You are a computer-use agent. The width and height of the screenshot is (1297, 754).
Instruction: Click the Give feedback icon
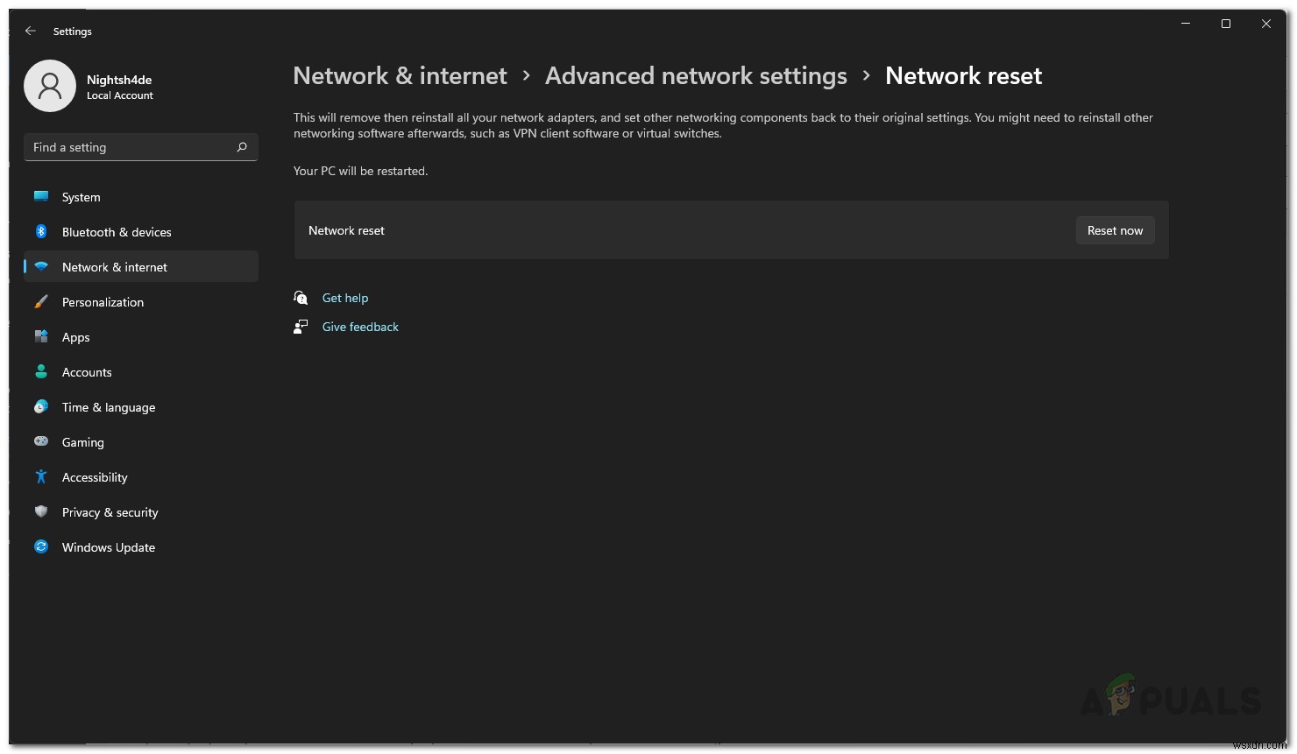pyautogui.click(x=301, y=326)
